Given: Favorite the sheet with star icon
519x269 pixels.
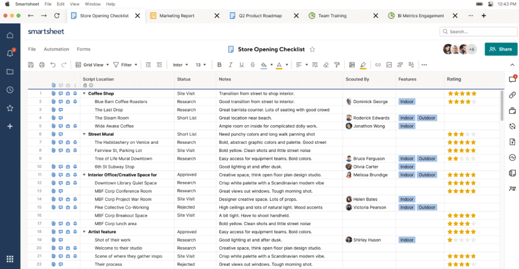Looking at the screenshot, I should click(x=312, y=49).
